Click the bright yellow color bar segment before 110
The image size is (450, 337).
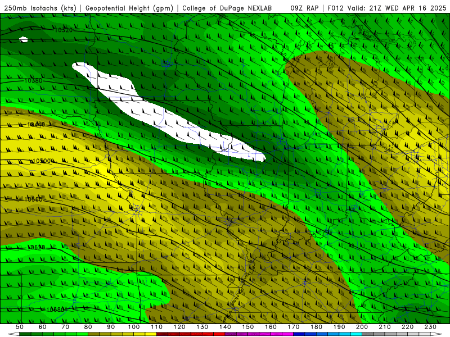151,334
